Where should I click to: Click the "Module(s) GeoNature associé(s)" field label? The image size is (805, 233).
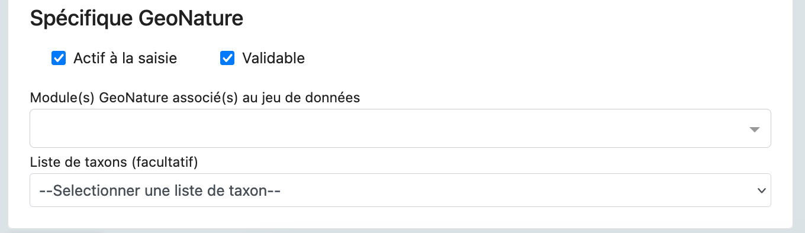coord(195,98)
